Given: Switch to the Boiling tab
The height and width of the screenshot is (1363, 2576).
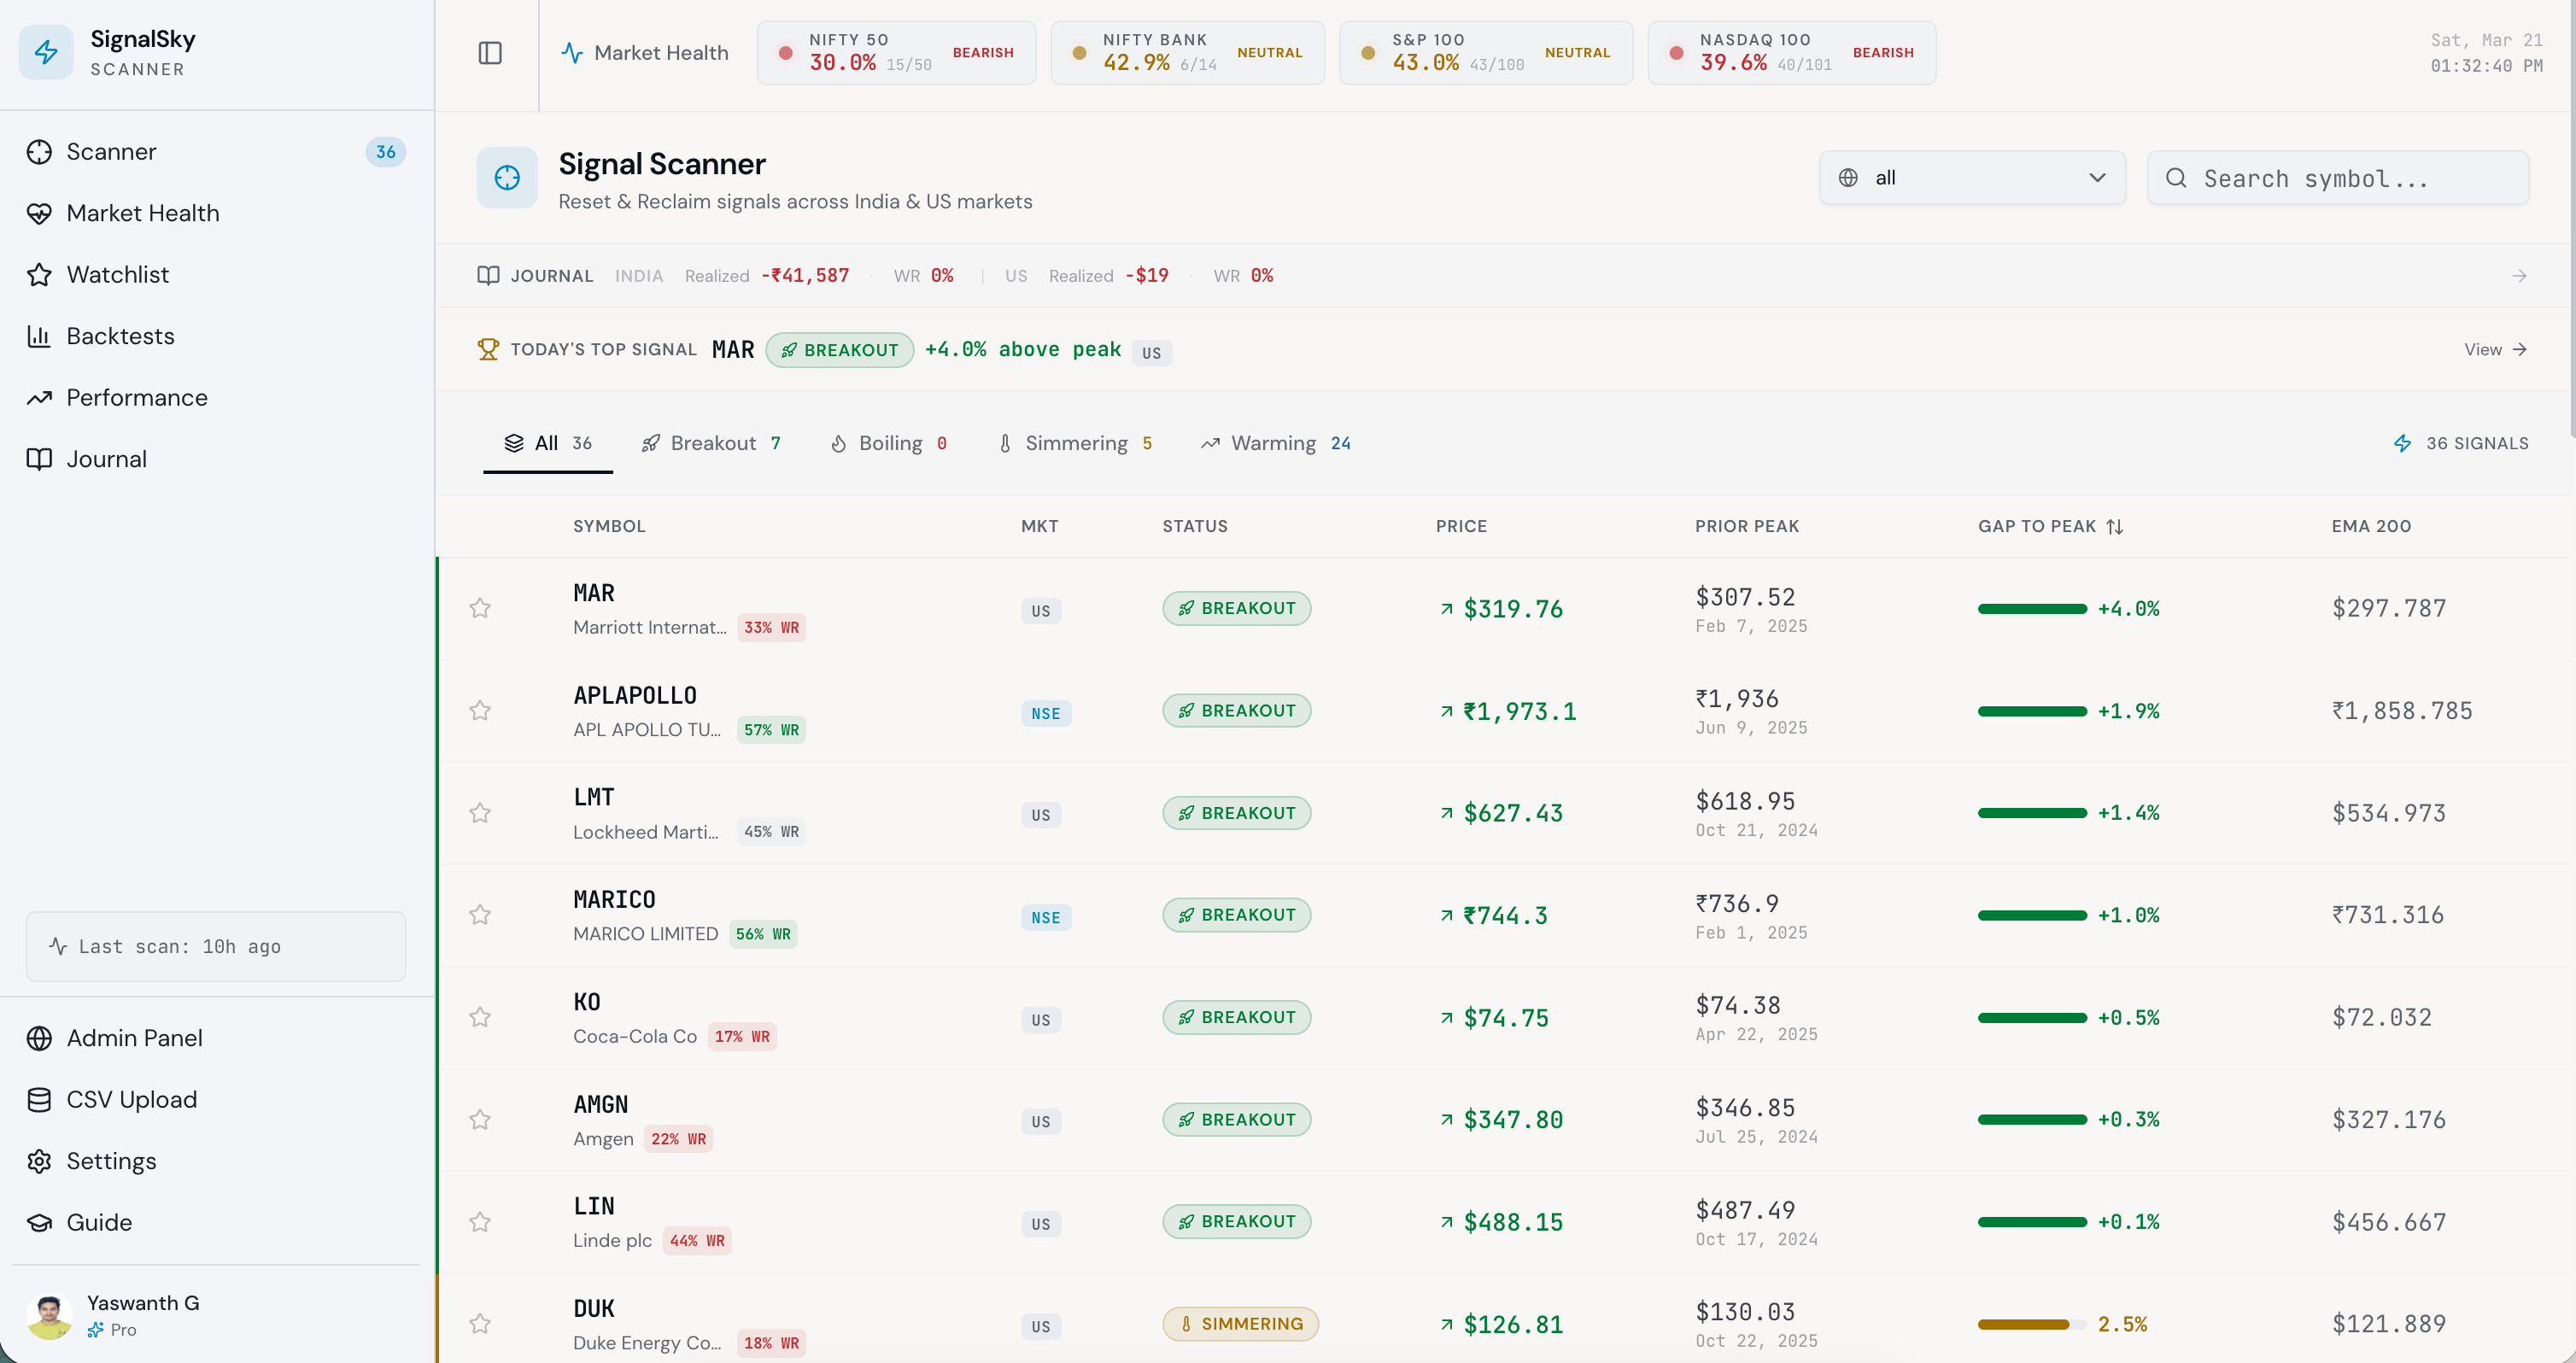Looking at the screenshot, I should click(888, 443).
